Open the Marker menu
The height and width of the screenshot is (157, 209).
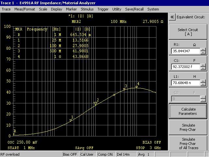(x=72, y=9)
